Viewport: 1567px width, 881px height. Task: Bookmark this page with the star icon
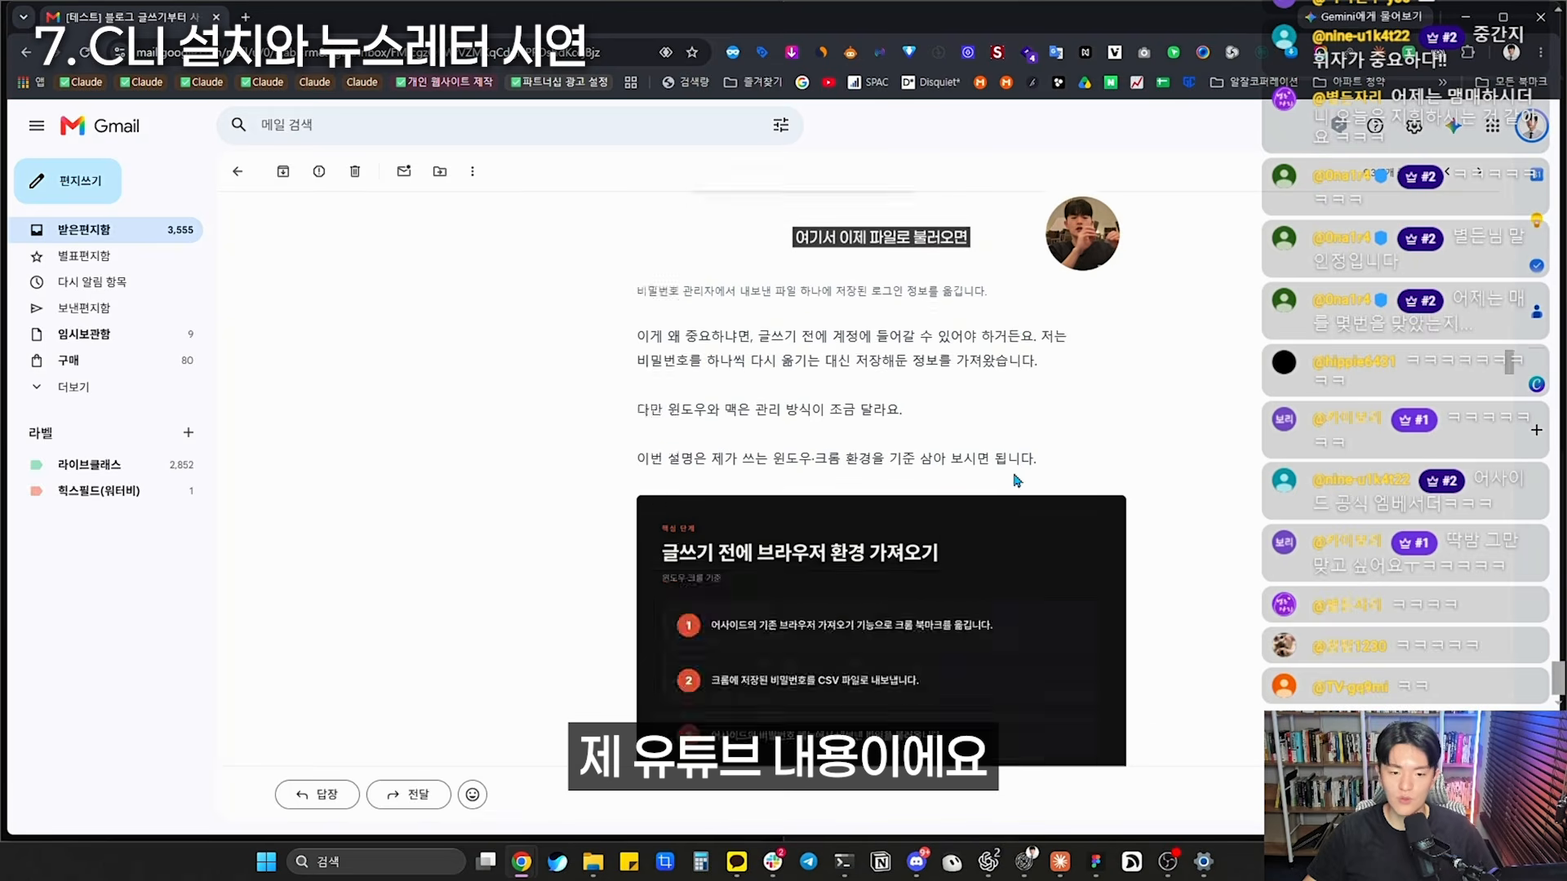692,52
